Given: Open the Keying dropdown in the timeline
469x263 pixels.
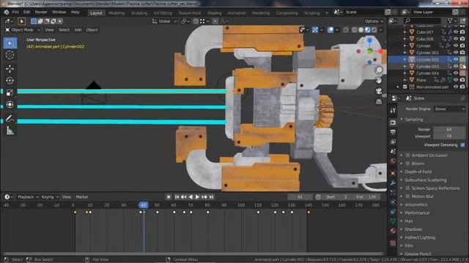Looking at the screenshot, I should [50, 197].
